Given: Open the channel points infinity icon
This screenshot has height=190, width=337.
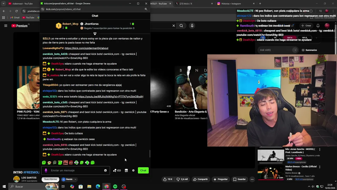Looking at the screenshot, I should pyautogui.click(x=117, y=170).
